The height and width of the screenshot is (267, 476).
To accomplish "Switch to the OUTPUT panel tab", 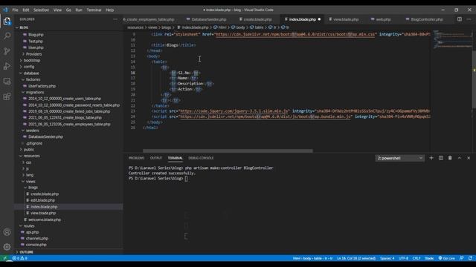I will pos(156,158).
